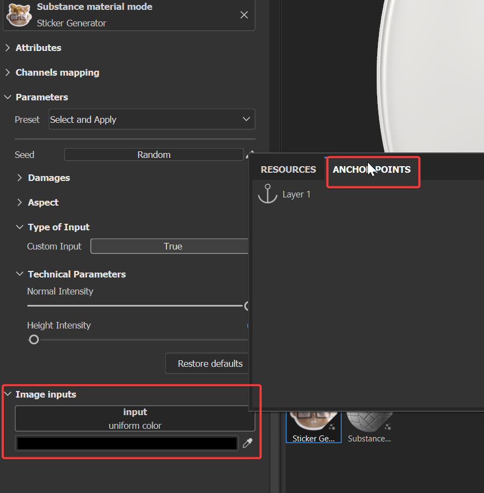Open the Preset Select and Apply dropdown
Viewport: 484px width, 493px height.
[152, 119]
